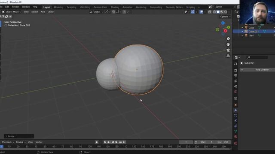The image size is (275, 154).
Task: Open the Physics properties tab icon
Action: 235,121
